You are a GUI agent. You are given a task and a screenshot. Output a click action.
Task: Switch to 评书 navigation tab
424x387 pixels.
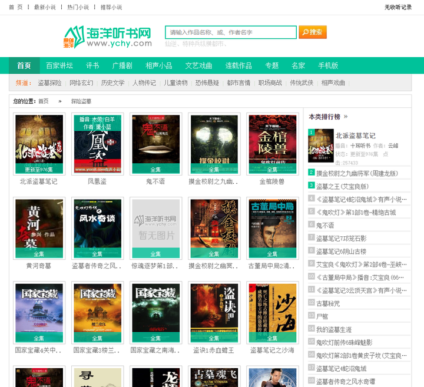click(92, 65)
